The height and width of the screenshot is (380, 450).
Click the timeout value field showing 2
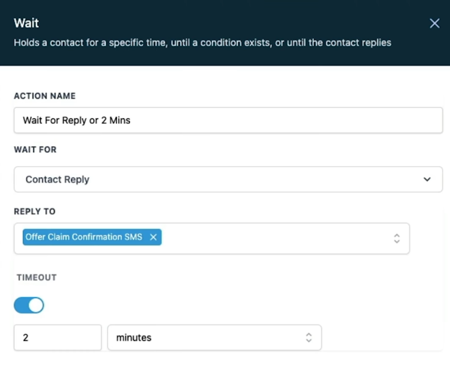pos(58,337)
